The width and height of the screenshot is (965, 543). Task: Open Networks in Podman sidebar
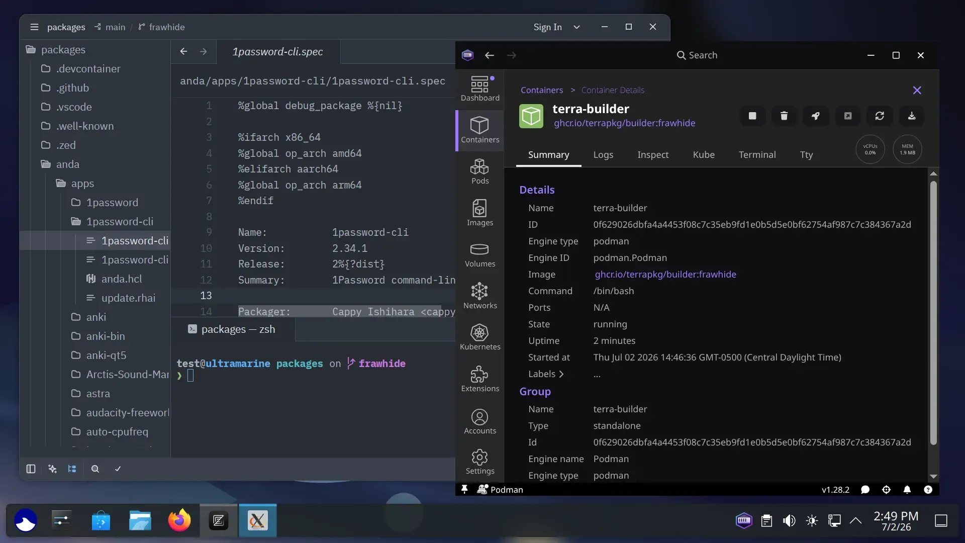coord(480,296)
